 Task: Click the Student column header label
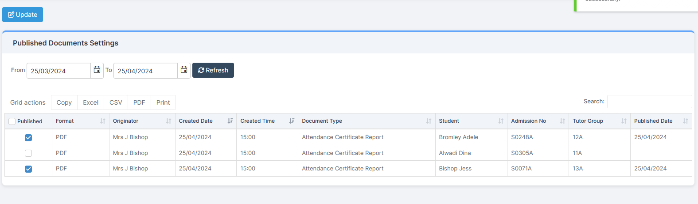pos(449,121)
